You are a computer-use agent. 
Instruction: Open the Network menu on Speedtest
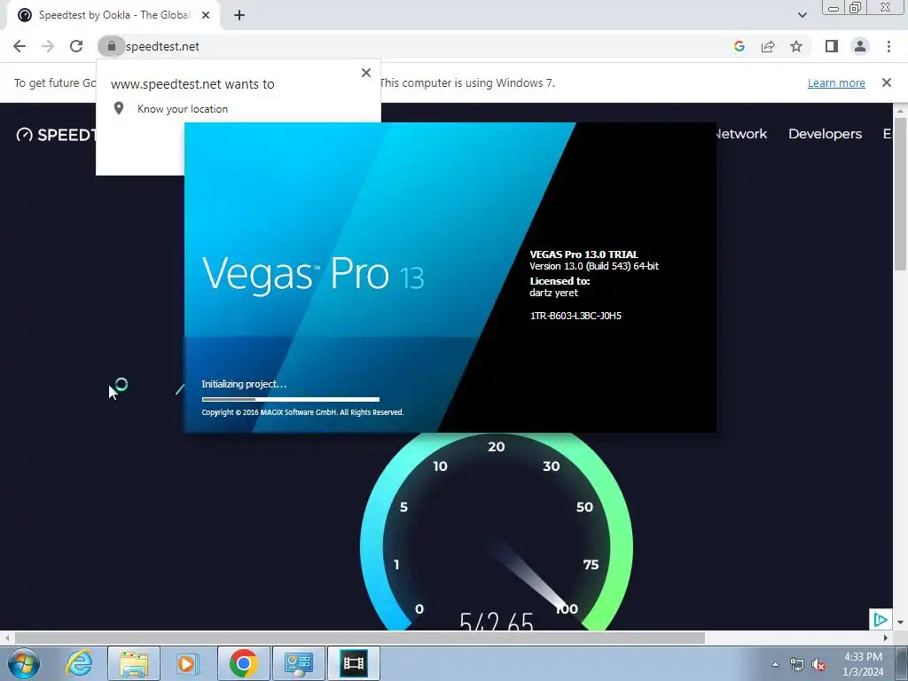pyautogui.click(x=742, y=134)
